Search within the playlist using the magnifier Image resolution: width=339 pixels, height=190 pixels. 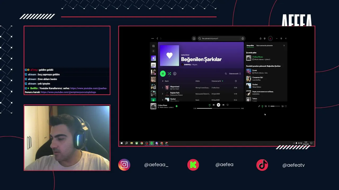click(226, 74)
